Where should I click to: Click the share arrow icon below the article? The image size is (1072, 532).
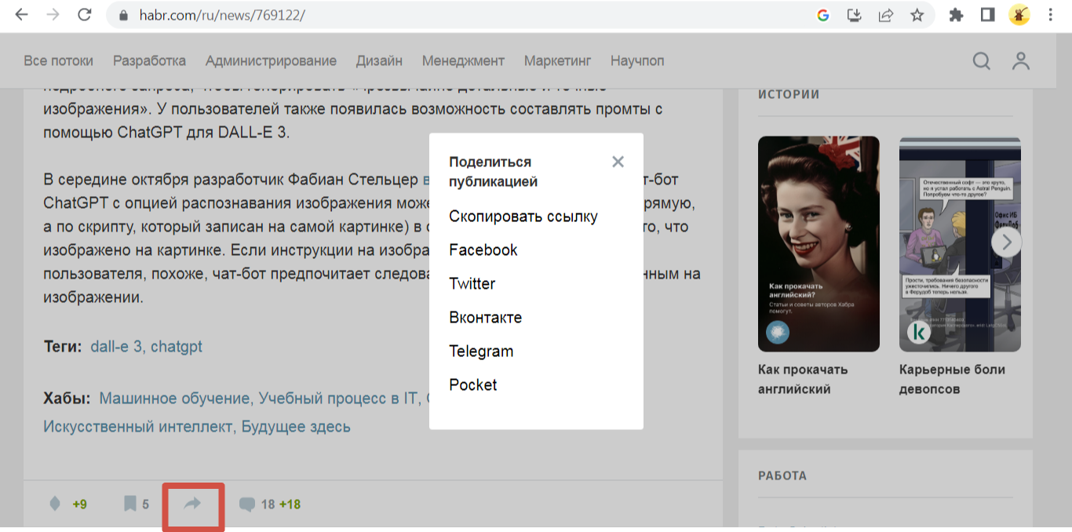(x=192, y=504)
